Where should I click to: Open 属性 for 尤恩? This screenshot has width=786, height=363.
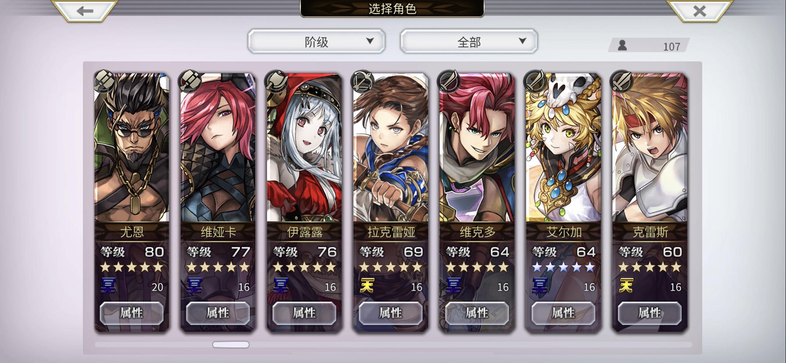(132, 313)
